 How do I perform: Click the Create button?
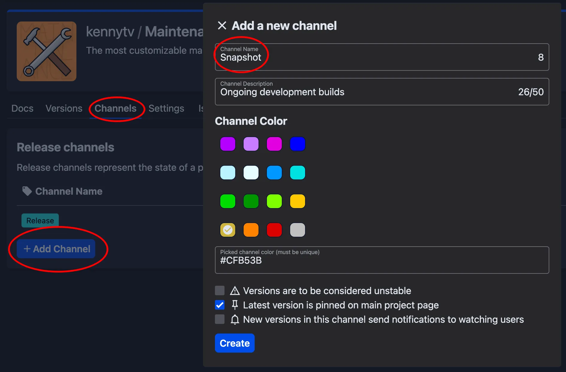point(235,343)
